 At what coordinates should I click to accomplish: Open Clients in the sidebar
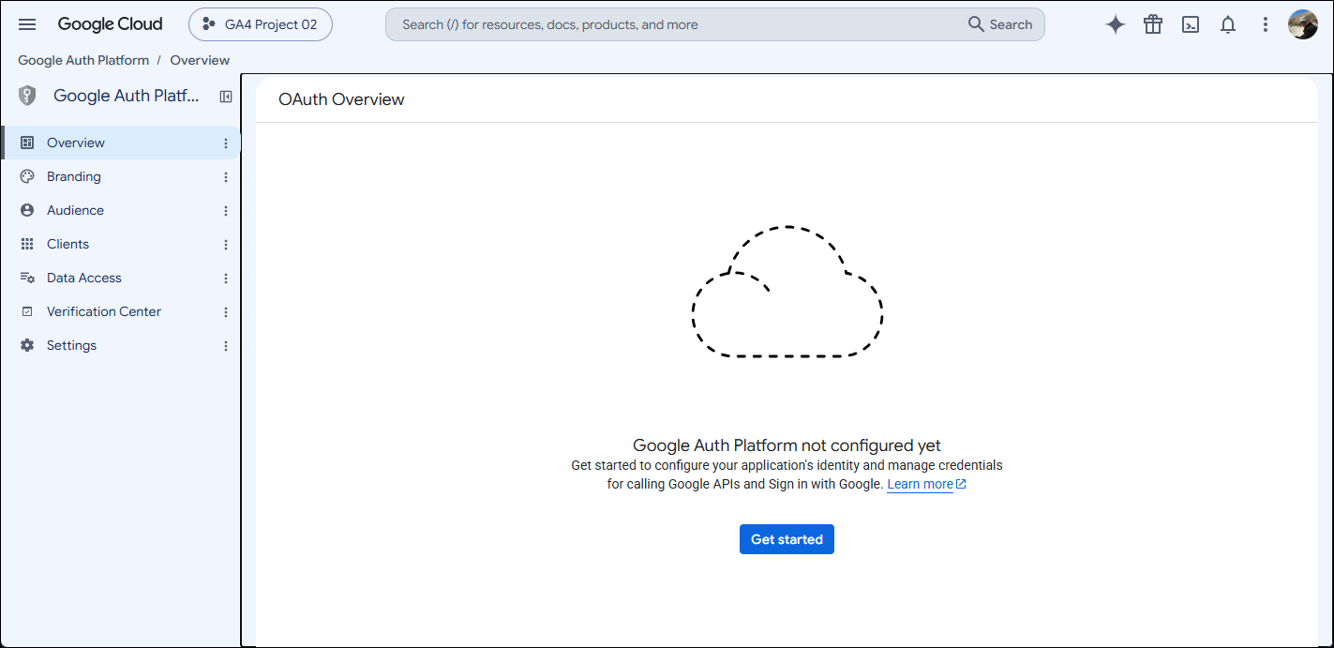pyautogui.click(x=120, y=244)
